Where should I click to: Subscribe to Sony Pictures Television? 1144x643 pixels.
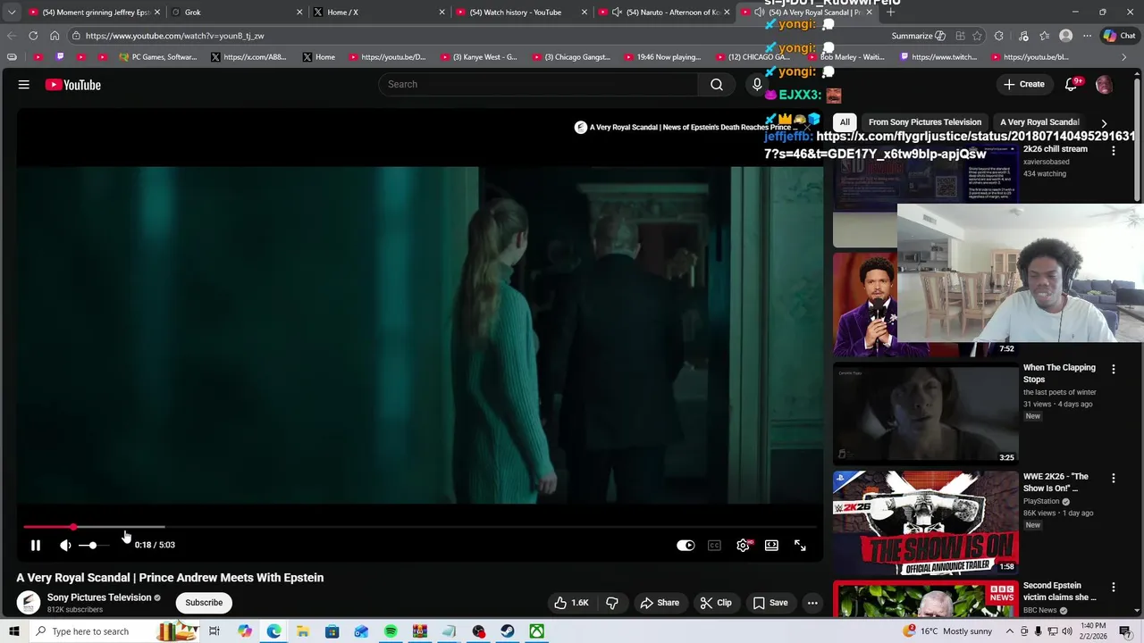pos(204,603)
